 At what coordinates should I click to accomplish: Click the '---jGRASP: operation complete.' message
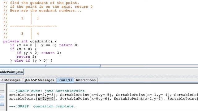pyautogui.click(x=42, y=106)
